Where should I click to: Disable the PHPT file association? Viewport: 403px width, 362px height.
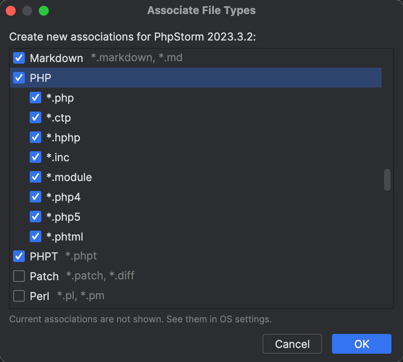point(19,256)
